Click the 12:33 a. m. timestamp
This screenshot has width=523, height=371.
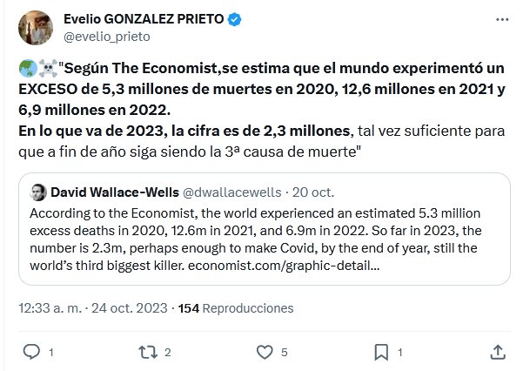[x=48, y=308]
